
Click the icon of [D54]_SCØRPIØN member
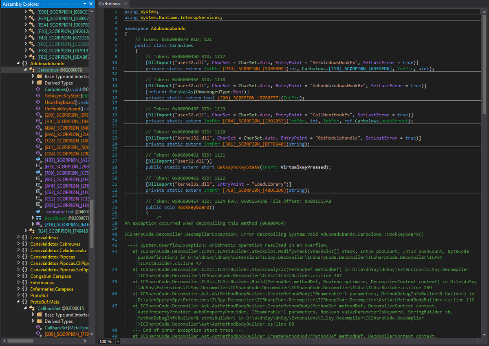point(39,205)
